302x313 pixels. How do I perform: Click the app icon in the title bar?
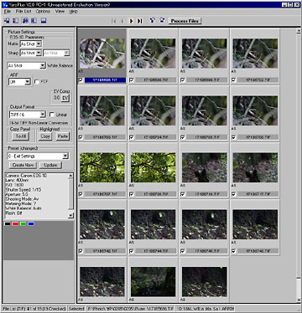tap(4, 4)
